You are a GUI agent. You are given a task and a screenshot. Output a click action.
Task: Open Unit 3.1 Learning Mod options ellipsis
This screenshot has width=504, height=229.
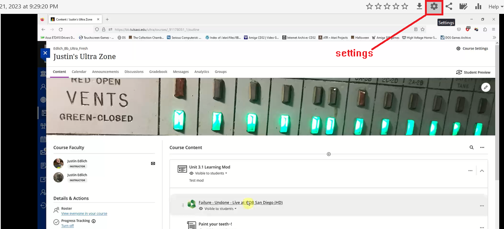click(470, 170)
